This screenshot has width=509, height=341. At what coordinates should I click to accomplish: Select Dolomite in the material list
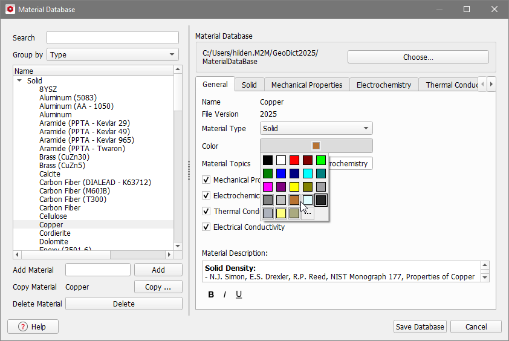[x=54, y=241]
